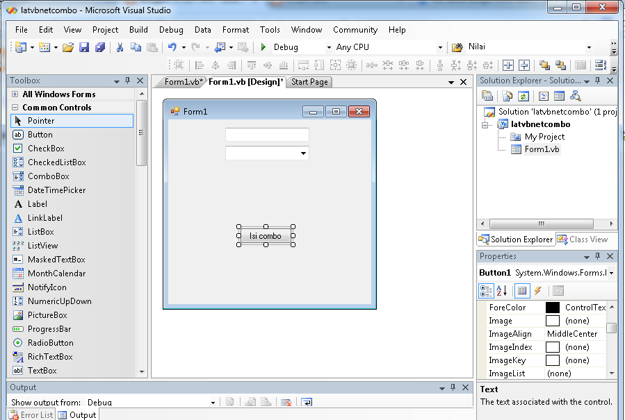Open the Refresh icon in Solution Explorer

click(523, 95)
